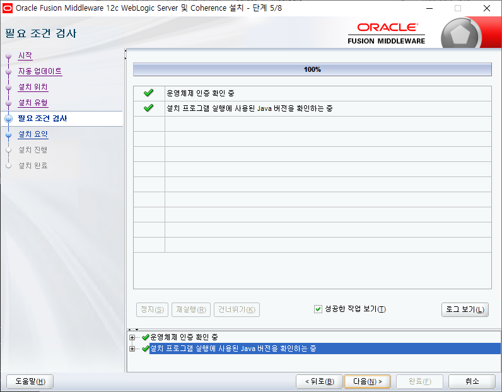Image resolution: width=502 pixels, height=392 pixels.
Task: Go to 시작 step link
Action: [x=25, y=55]
